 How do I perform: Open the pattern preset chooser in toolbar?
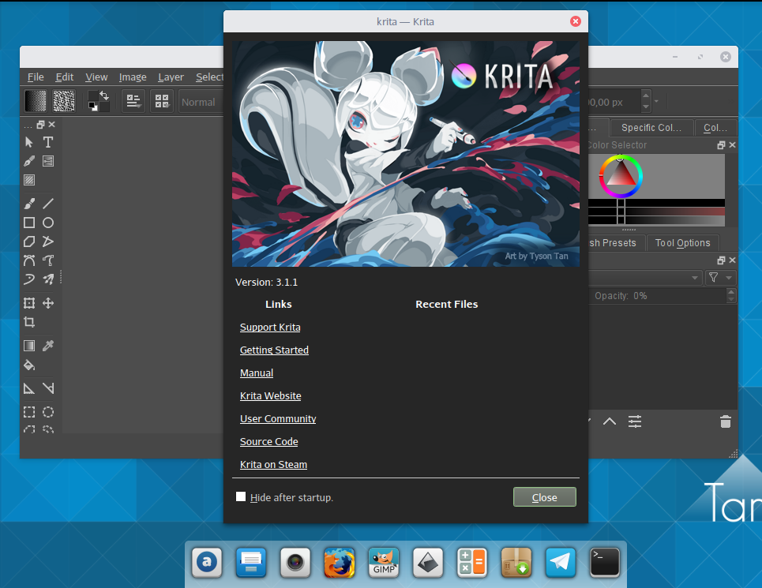click(x=64, y=101)
